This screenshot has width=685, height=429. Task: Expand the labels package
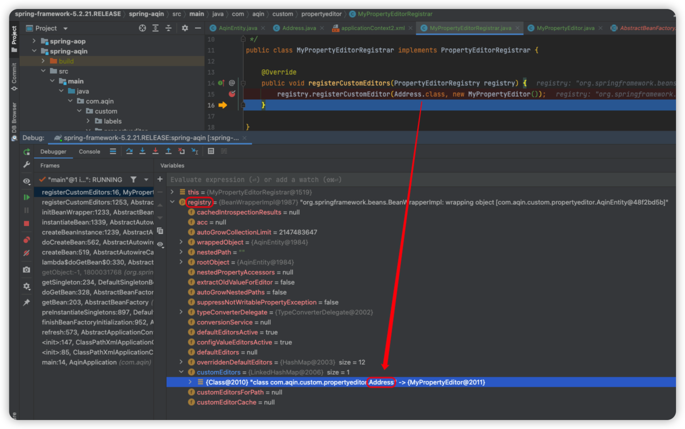click(x=88, y=121)
